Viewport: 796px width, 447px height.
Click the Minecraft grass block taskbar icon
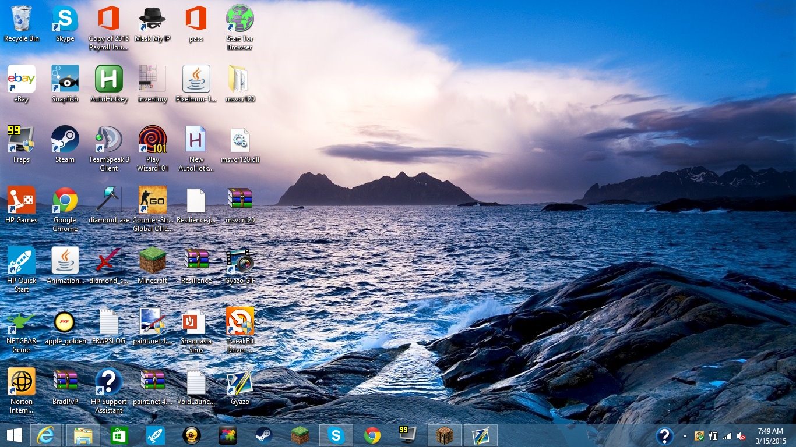tap(300, 435)
